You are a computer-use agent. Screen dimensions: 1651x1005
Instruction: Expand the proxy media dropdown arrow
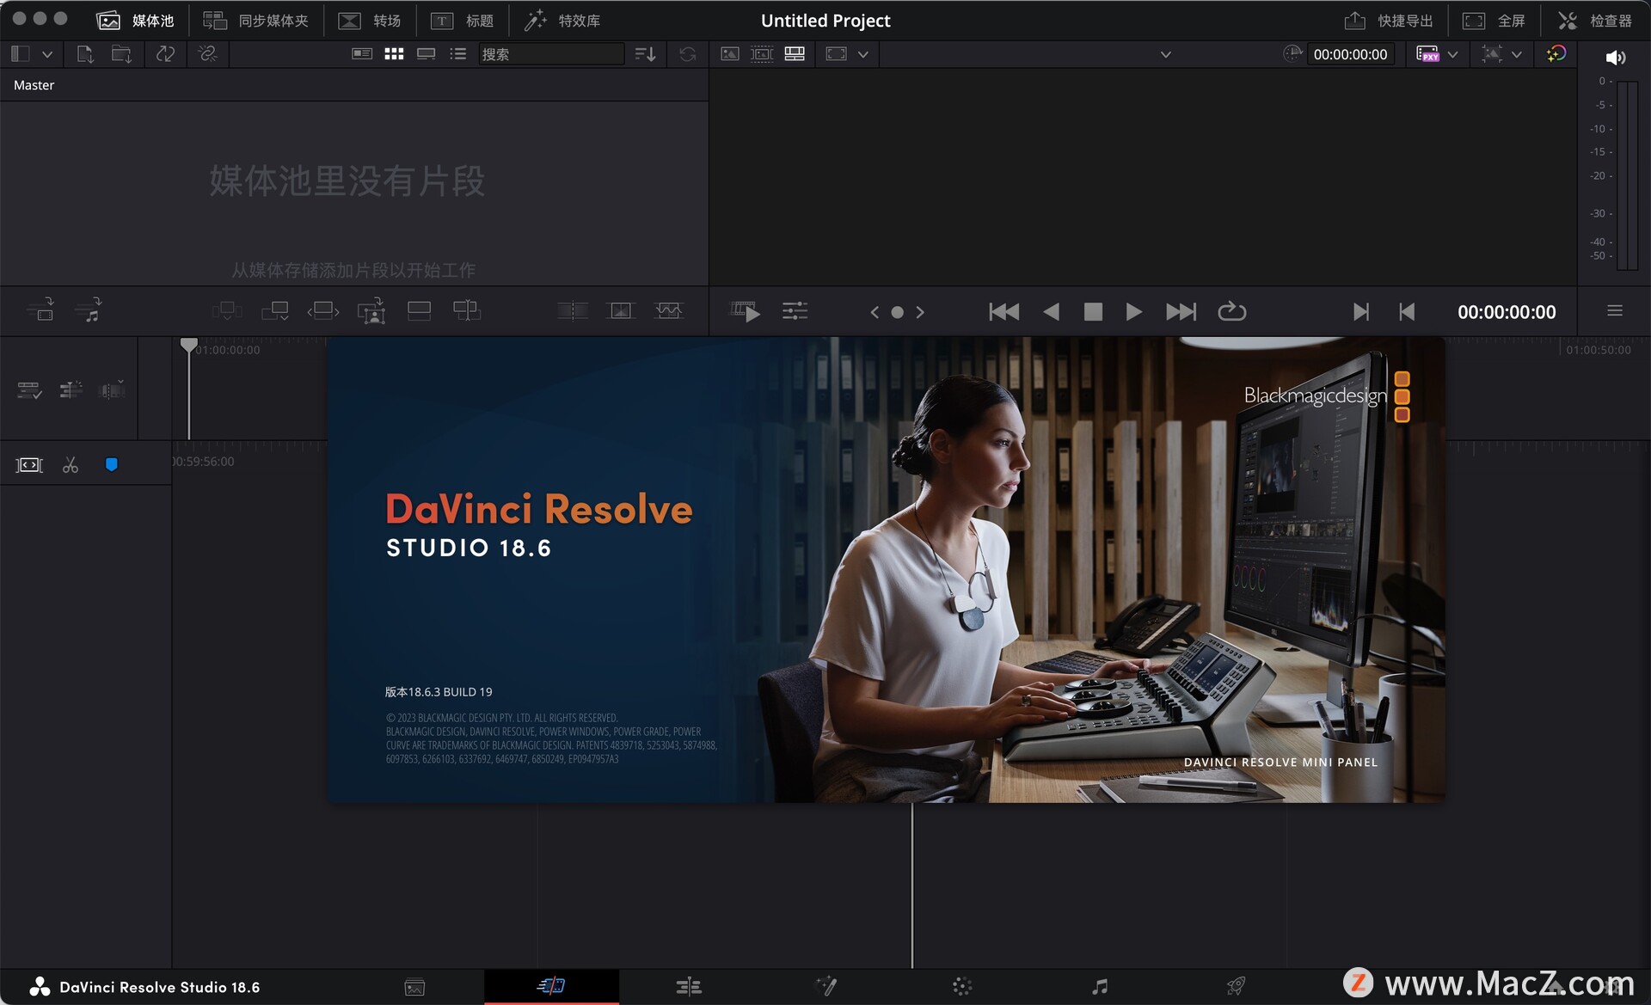click(1452, 54)
